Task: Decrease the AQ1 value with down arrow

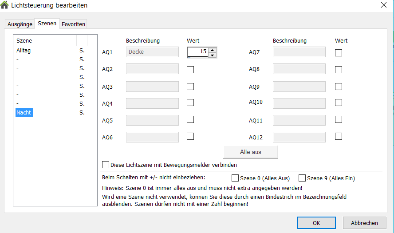Action: coord(212,55)
